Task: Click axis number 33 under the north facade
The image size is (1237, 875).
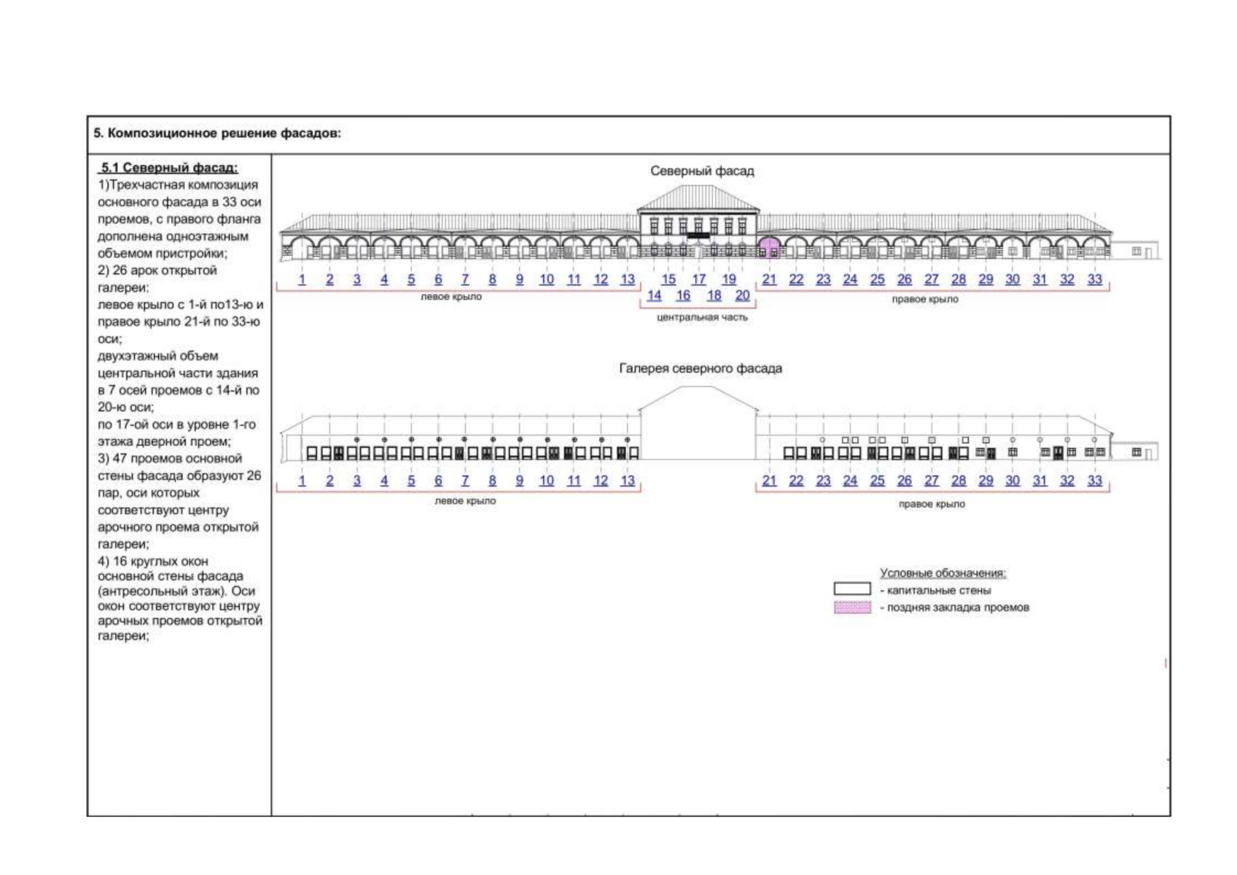Action: click(x=1094, y=279)
